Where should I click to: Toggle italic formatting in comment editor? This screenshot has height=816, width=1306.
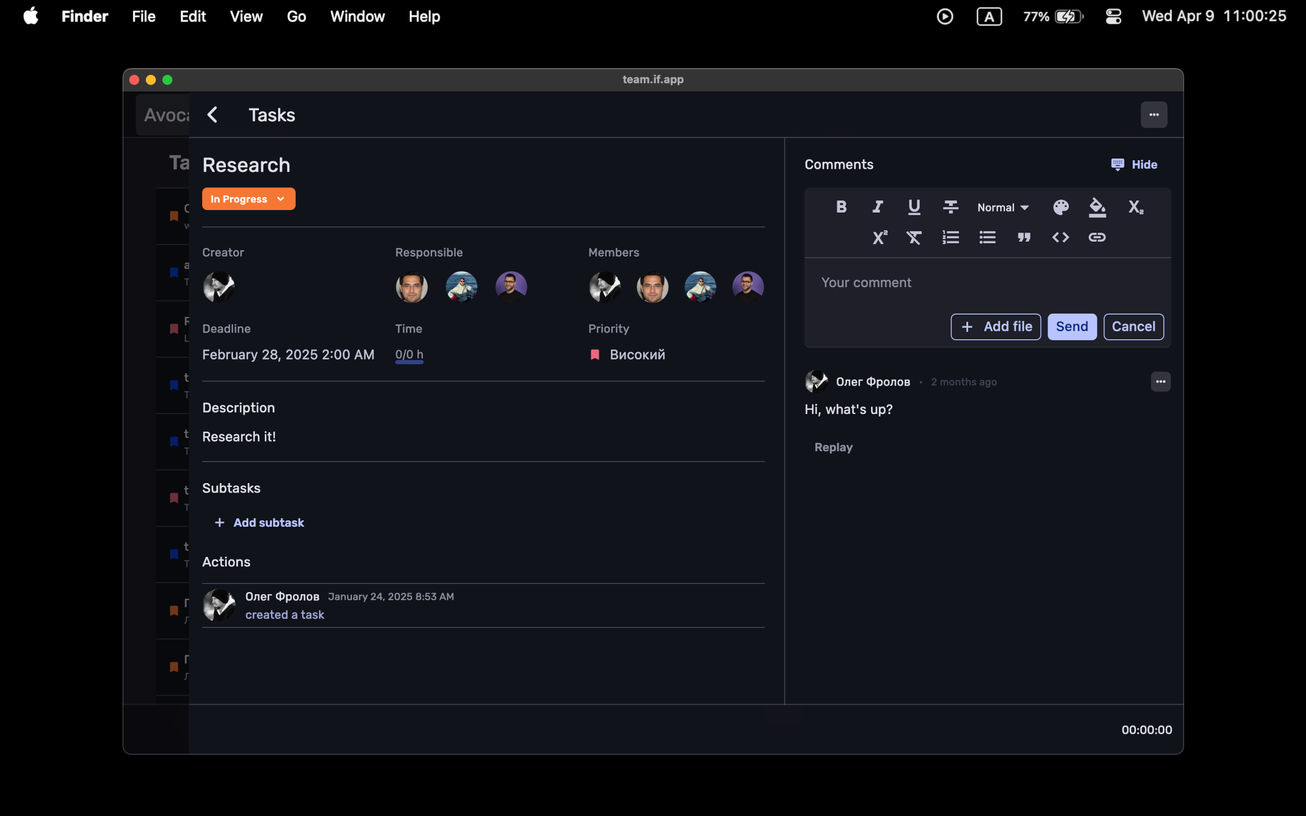[x=877, y=207]
